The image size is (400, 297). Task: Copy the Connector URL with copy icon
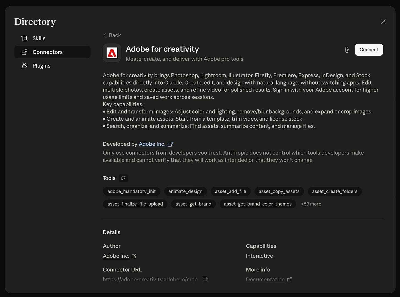coord(205,279)
